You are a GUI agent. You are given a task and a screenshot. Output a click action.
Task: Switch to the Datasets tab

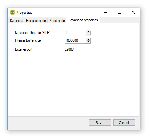click(16, 21)
